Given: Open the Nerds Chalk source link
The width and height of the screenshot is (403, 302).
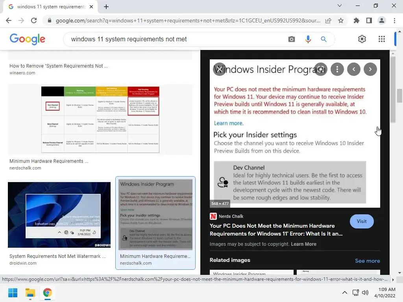Looking at the screenshot, I should [x=226, y=216].
